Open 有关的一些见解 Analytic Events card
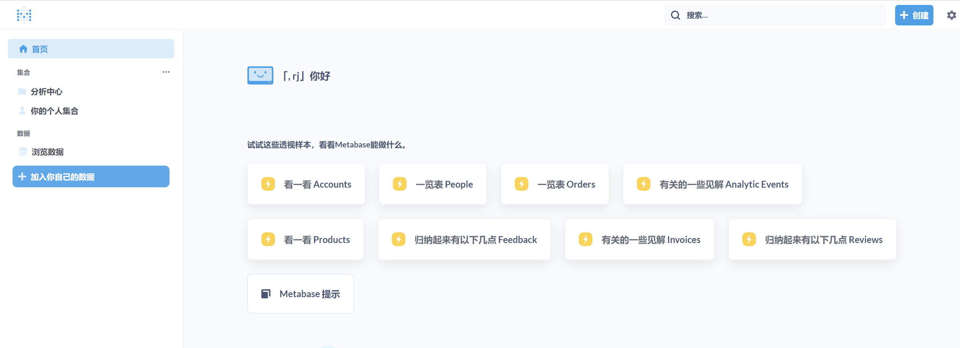The height and width of the screenshot is (348, 960). click(712, 184)
